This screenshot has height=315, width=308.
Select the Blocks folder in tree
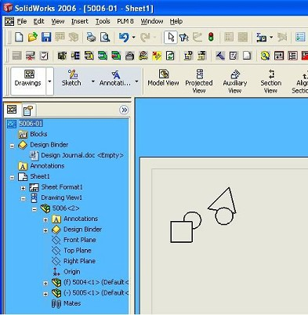38,134
